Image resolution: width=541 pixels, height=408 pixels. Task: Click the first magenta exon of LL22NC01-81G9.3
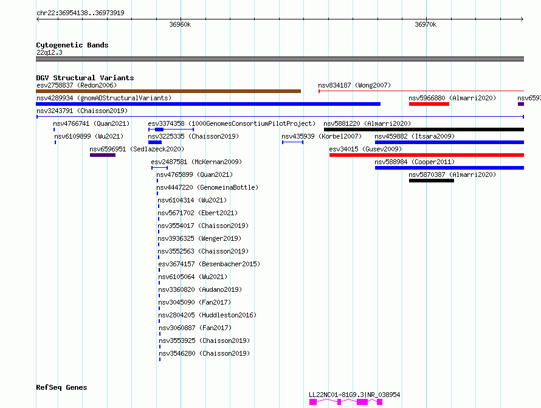(313, 402)
